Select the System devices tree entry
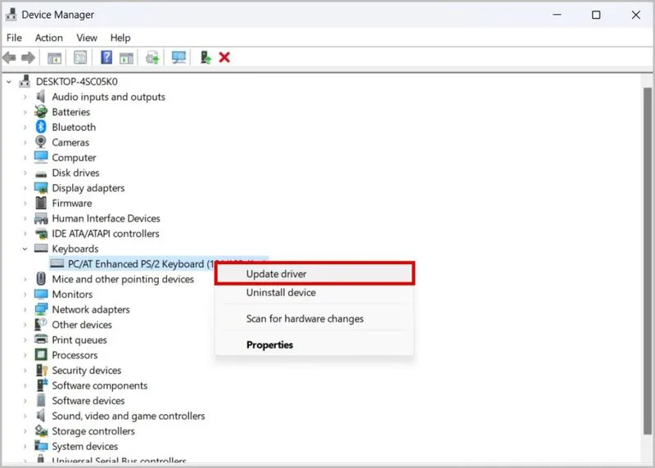Image resolution: width=655 pixels, height=468 pixels. (85, 446)
